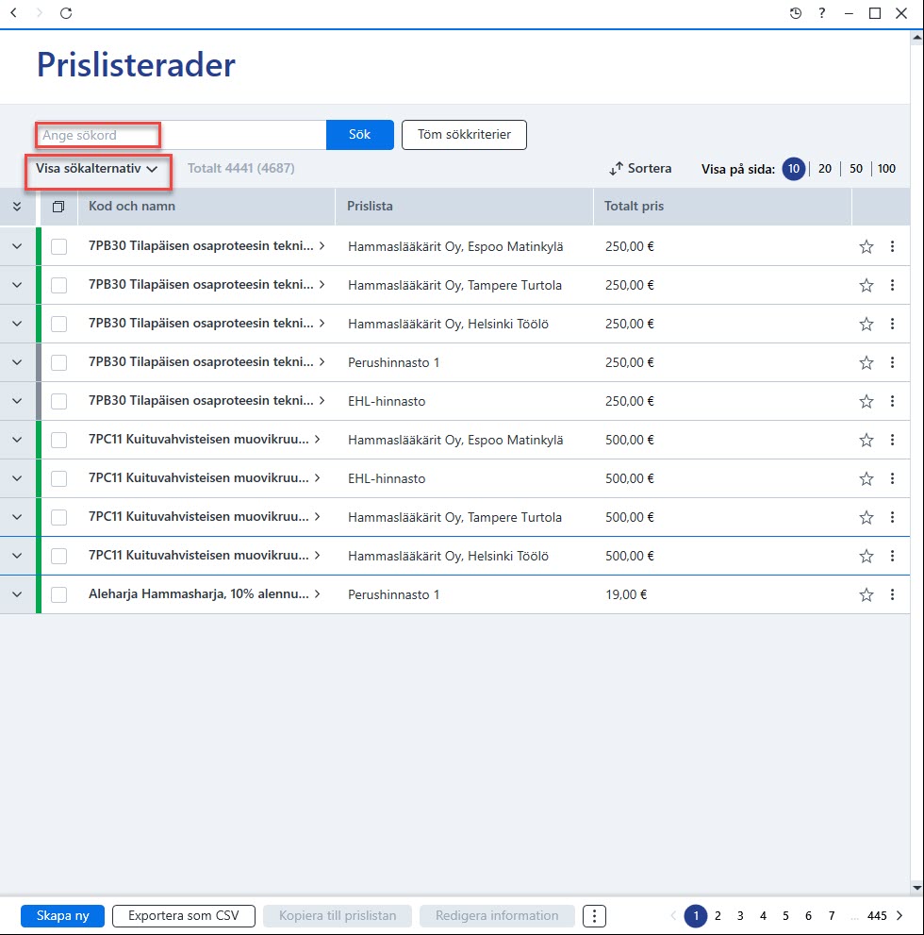924x935 pixels.
Task: Expand all rows with double chevron
Action: click(17, 207)
